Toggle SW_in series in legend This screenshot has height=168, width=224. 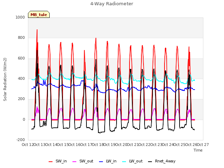click(x=58, y=161)
